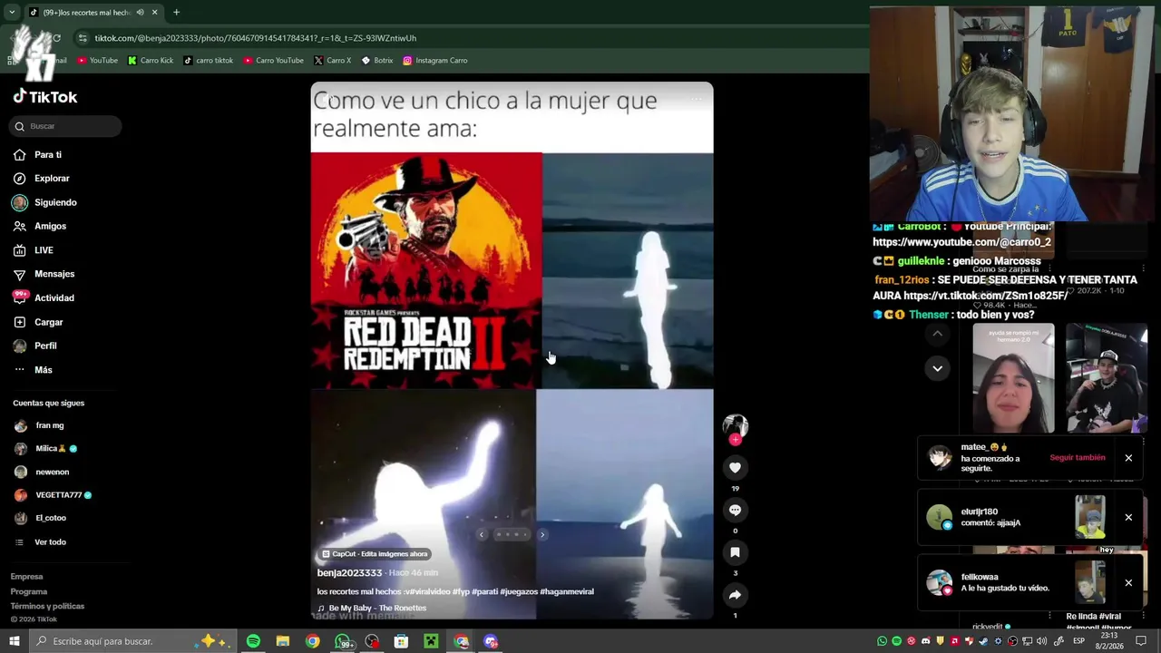Open the YouTube bookmark
Screen dimensions: 1161x653
(98, 61)
